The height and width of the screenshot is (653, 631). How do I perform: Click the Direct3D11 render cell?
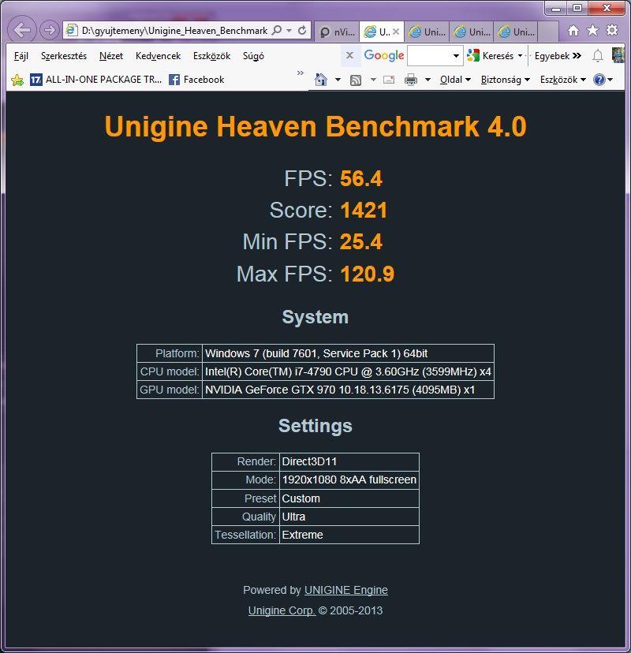[349, 462]
